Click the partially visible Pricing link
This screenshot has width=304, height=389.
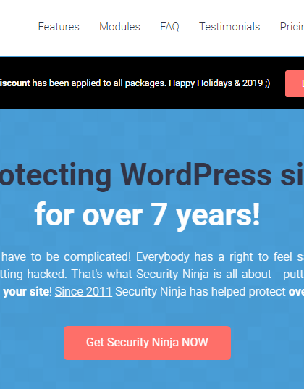pyautogui.click(x=292, y=27)
